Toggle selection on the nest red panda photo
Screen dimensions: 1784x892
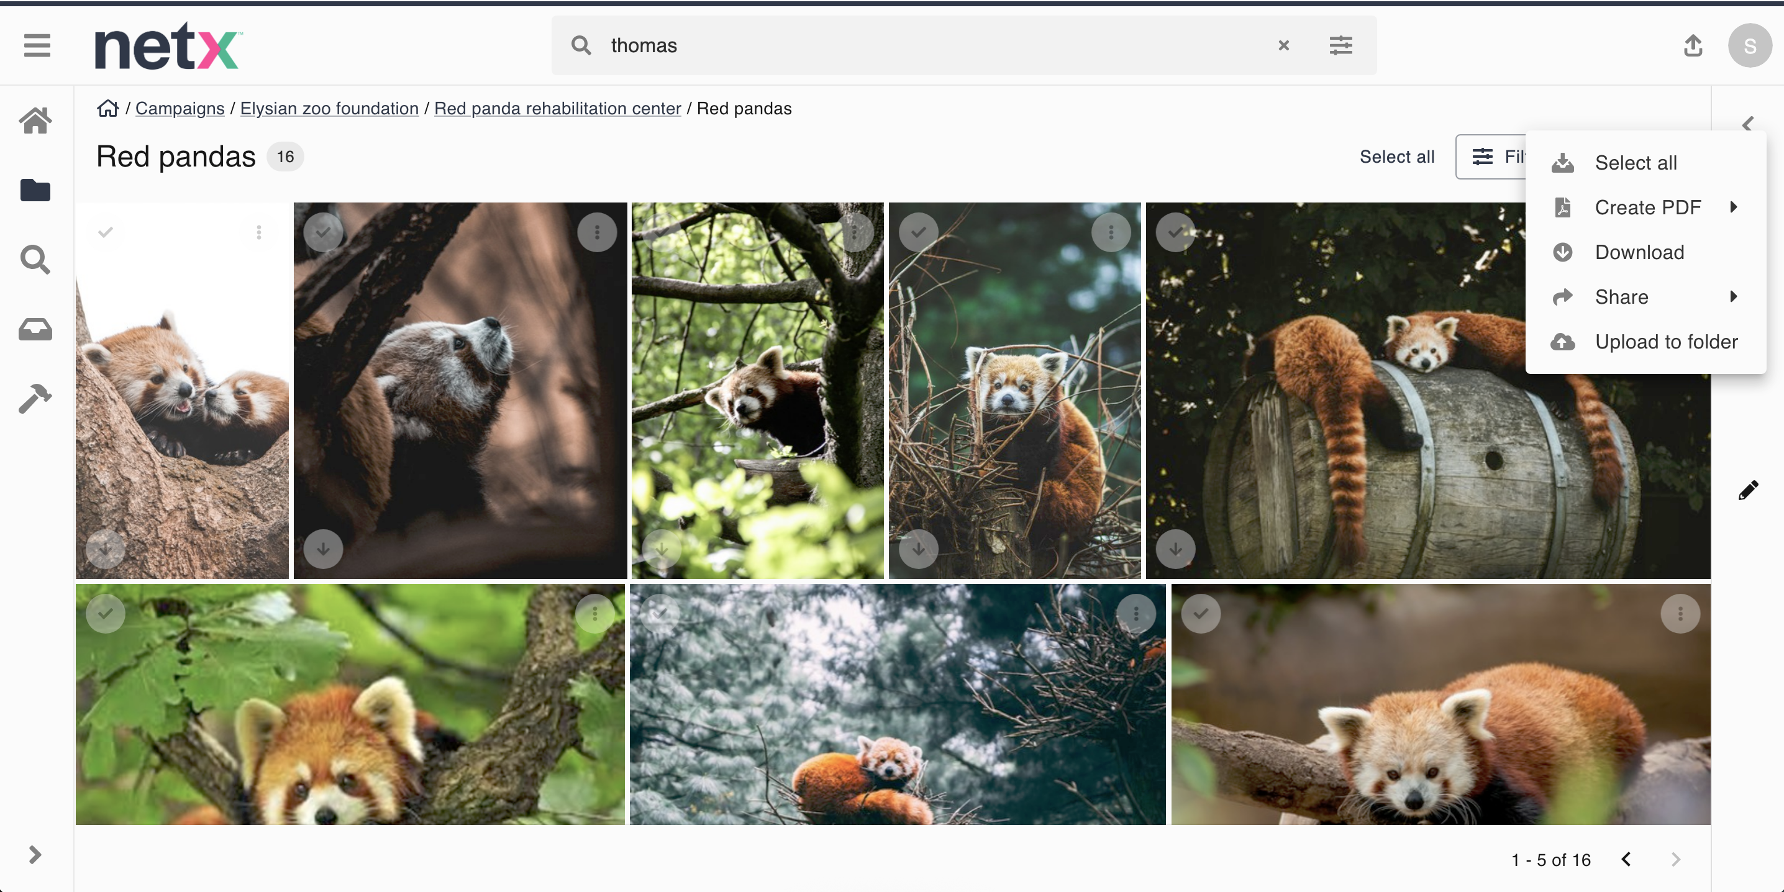click(918, 232)
